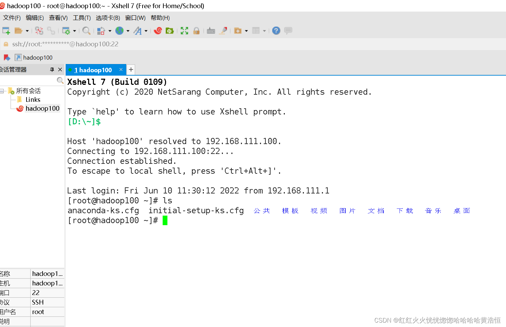Open the 编辑(E) menu
This screenshot has height=327, width=506.
coord(35,18)
